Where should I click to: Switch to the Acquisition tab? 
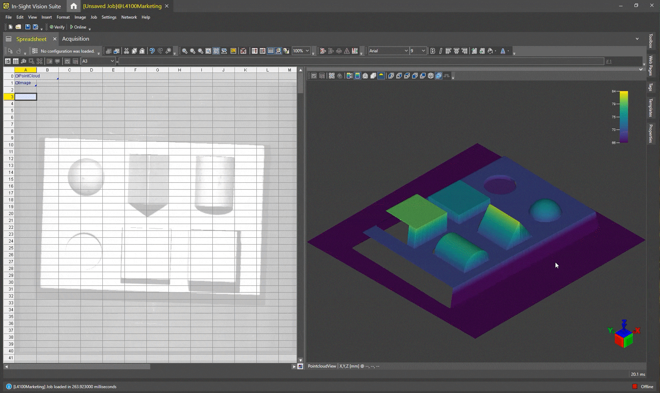click(x=75, y=39)
